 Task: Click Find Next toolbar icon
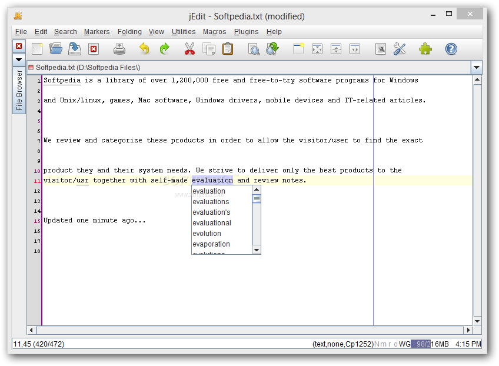pos(272,49)
